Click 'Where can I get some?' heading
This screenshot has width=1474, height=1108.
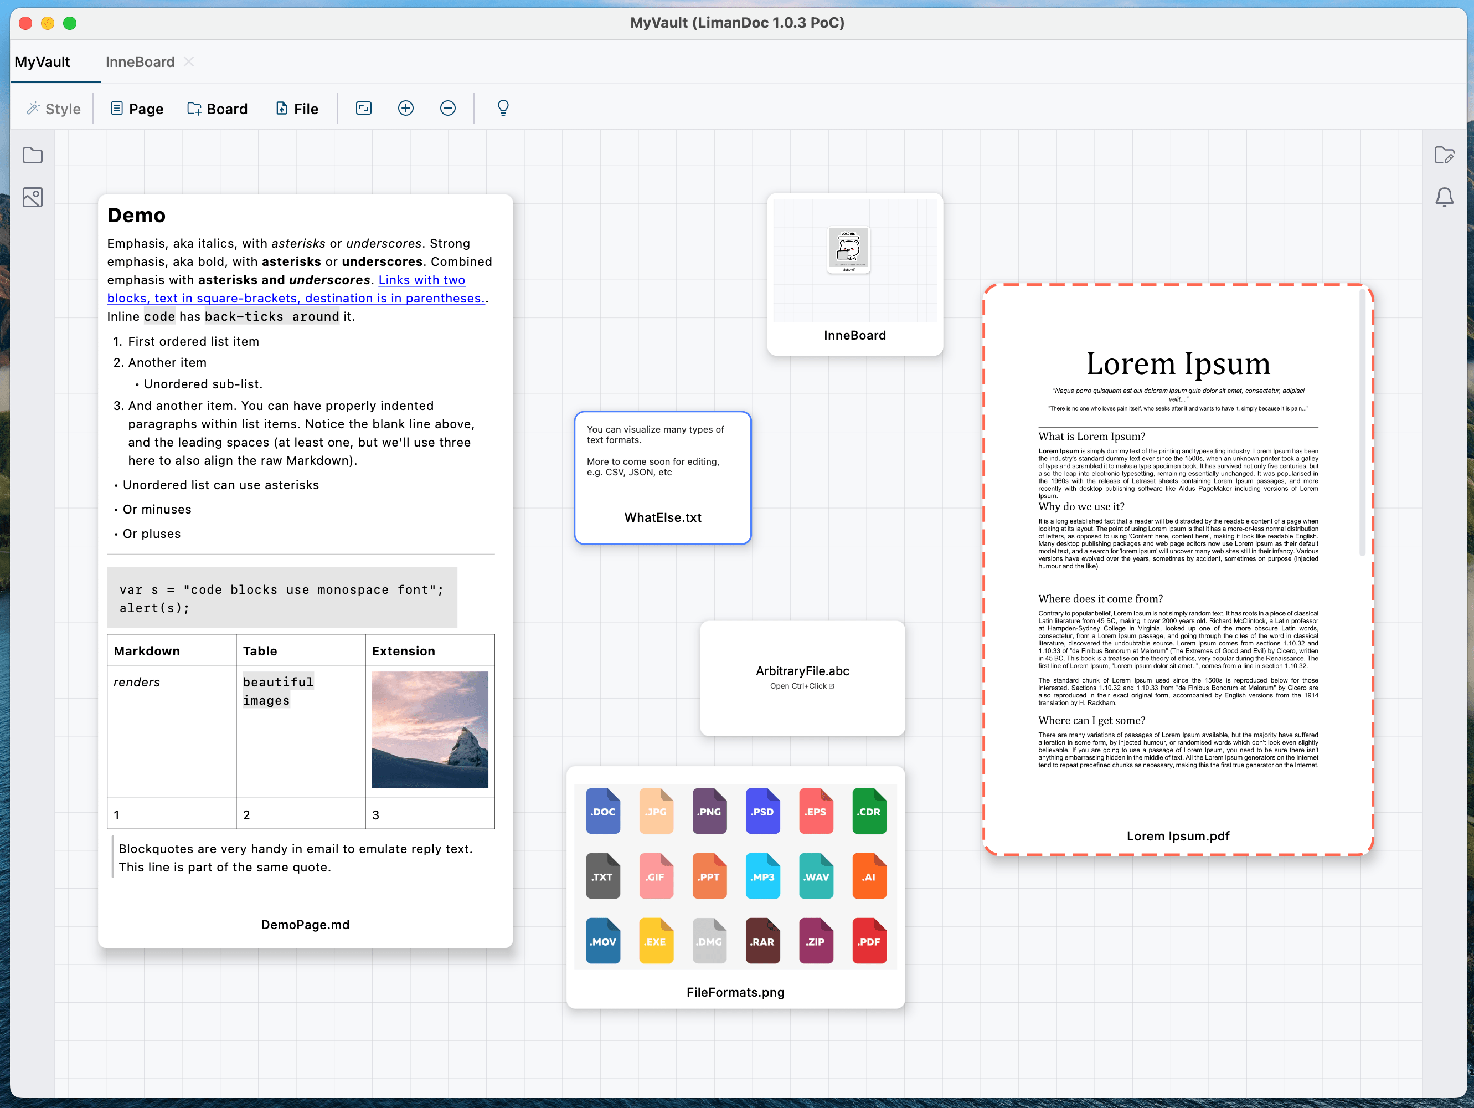tap(1091, 721)
